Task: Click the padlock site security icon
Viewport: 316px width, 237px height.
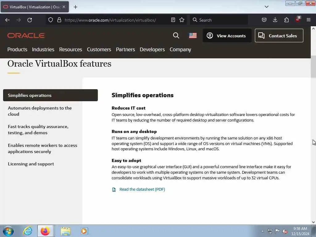Action: pyautogui.click(x=59, y=20)
